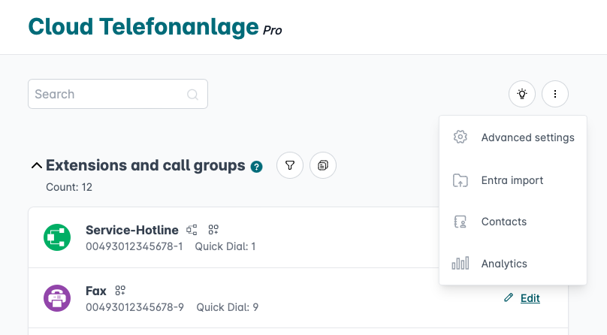Click the magnifier icon in the search box

coord(192,95)
